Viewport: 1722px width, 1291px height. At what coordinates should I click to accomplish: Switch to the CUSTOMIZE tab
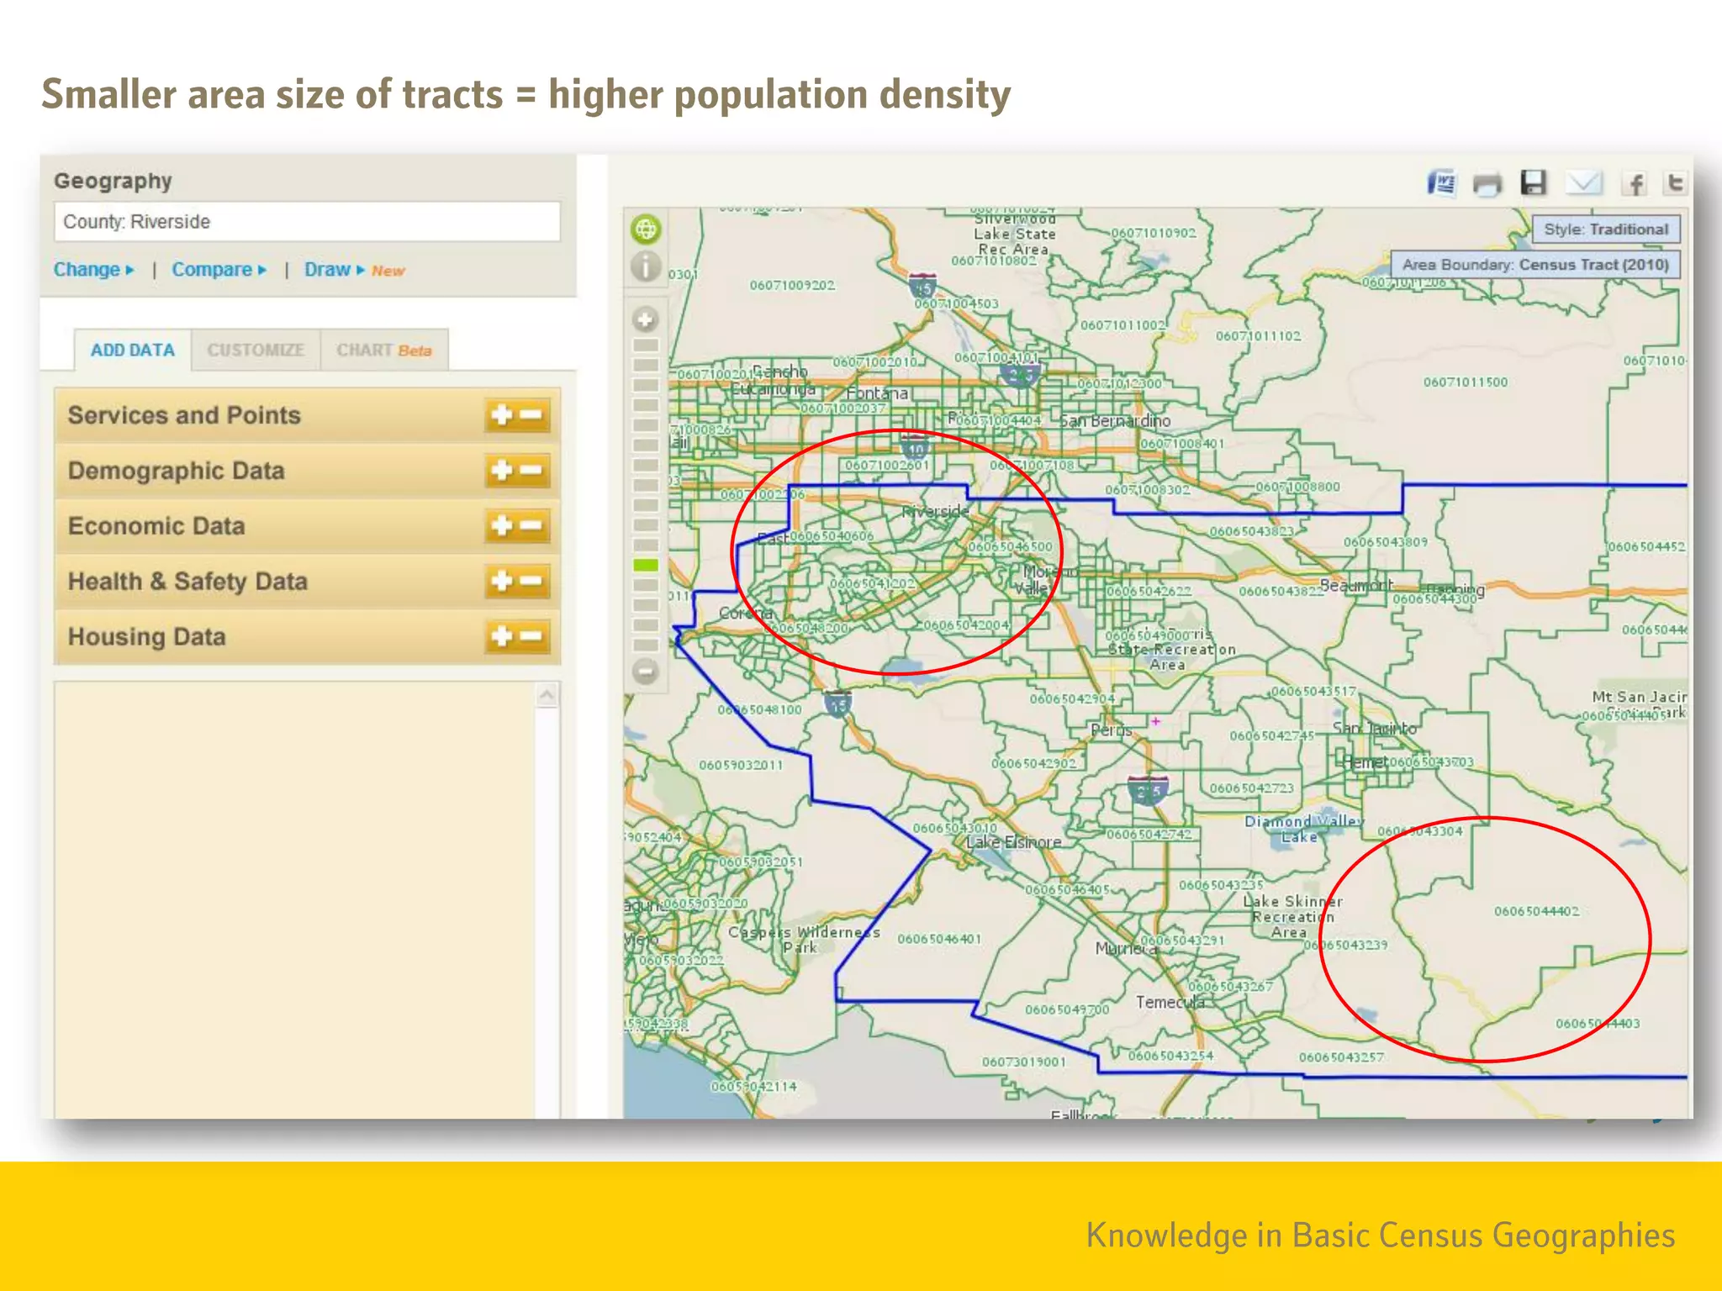point(256,350)
